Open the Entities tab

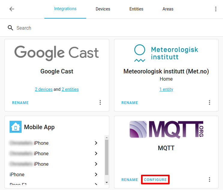click(136, 9)
